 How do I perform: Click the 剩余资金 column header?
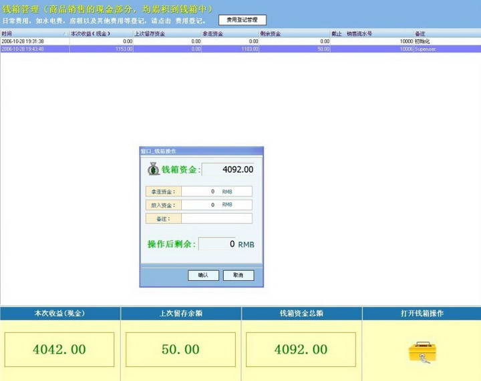295,33
